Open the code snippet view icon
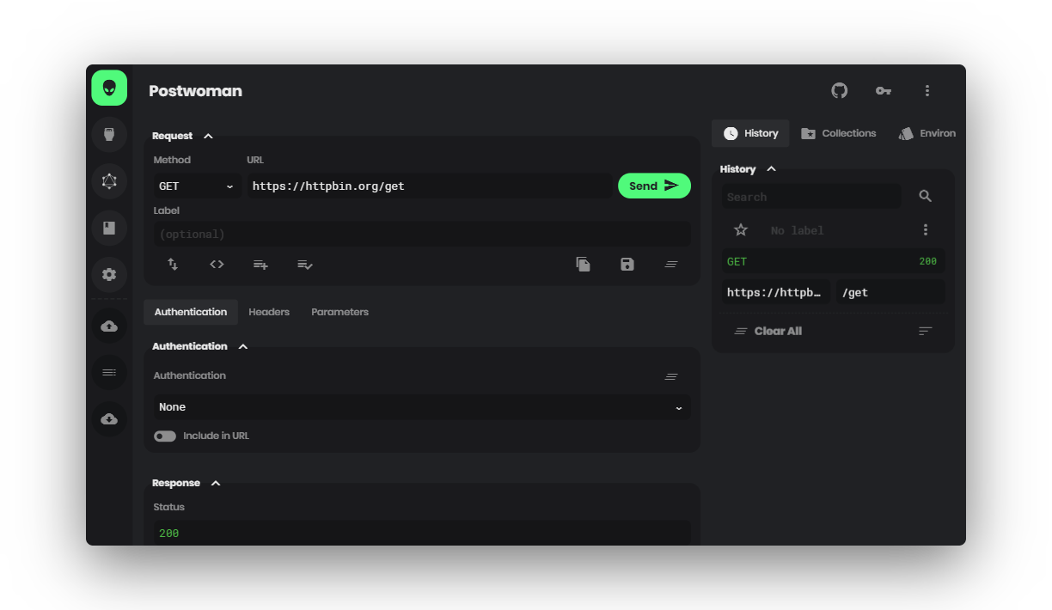Image resolution: width=1052 pixels, height=610 pixels. pos(217,264)
